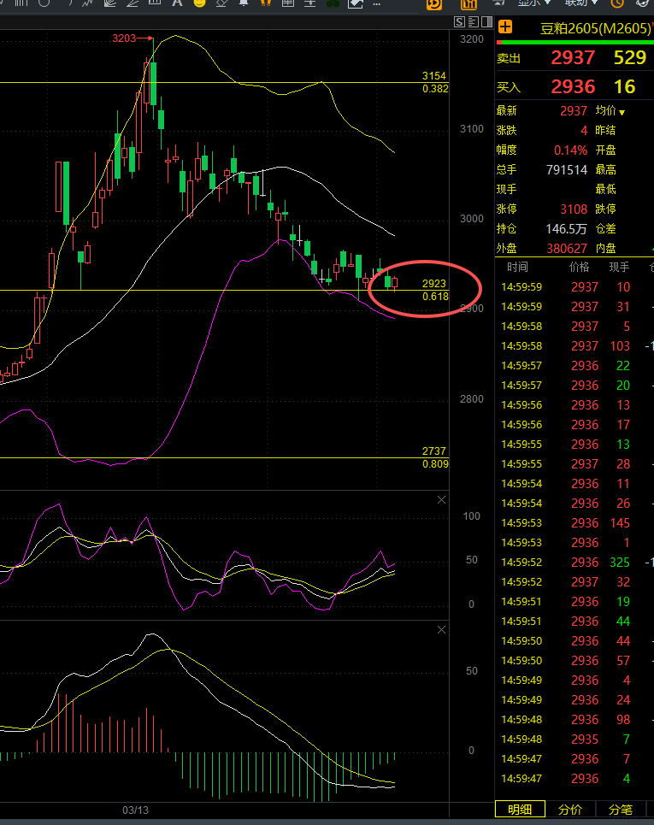
Task: Click the orange plus icon beside 豆粕2605
Action: pos(505,27)
